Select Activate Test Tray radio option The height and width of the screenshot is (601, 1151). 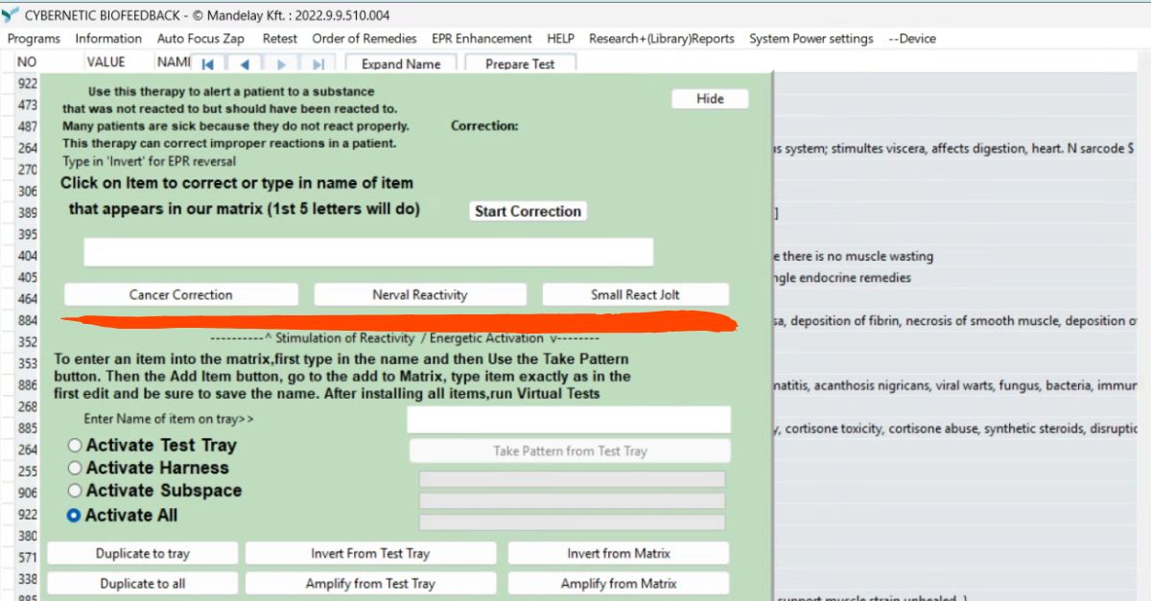75,446
